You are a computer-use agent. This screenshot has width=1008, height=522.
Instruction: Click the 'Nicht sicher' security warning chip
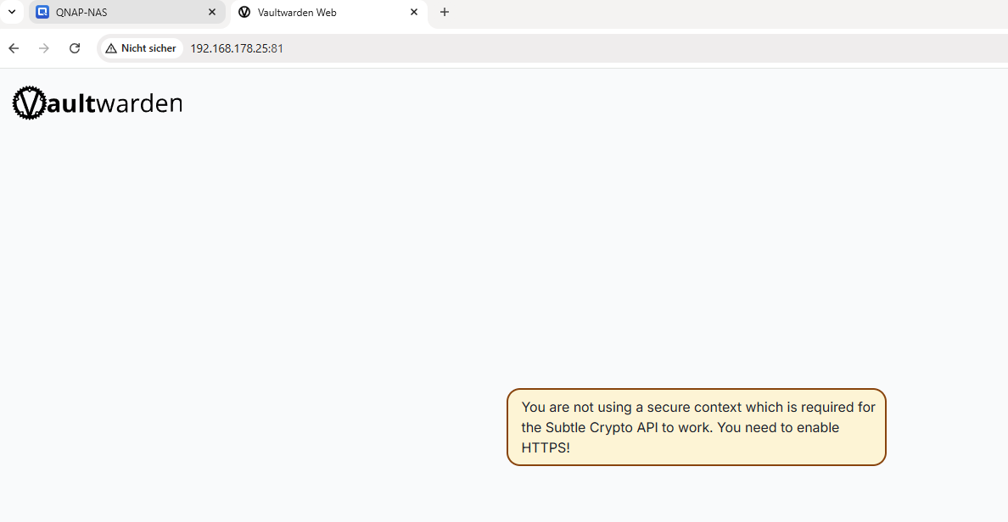point(141,48)
